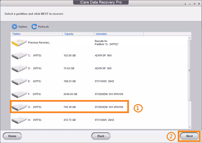Click the list scrollbar down arrow
Screen dimensions: 202x143
(190, 127)
